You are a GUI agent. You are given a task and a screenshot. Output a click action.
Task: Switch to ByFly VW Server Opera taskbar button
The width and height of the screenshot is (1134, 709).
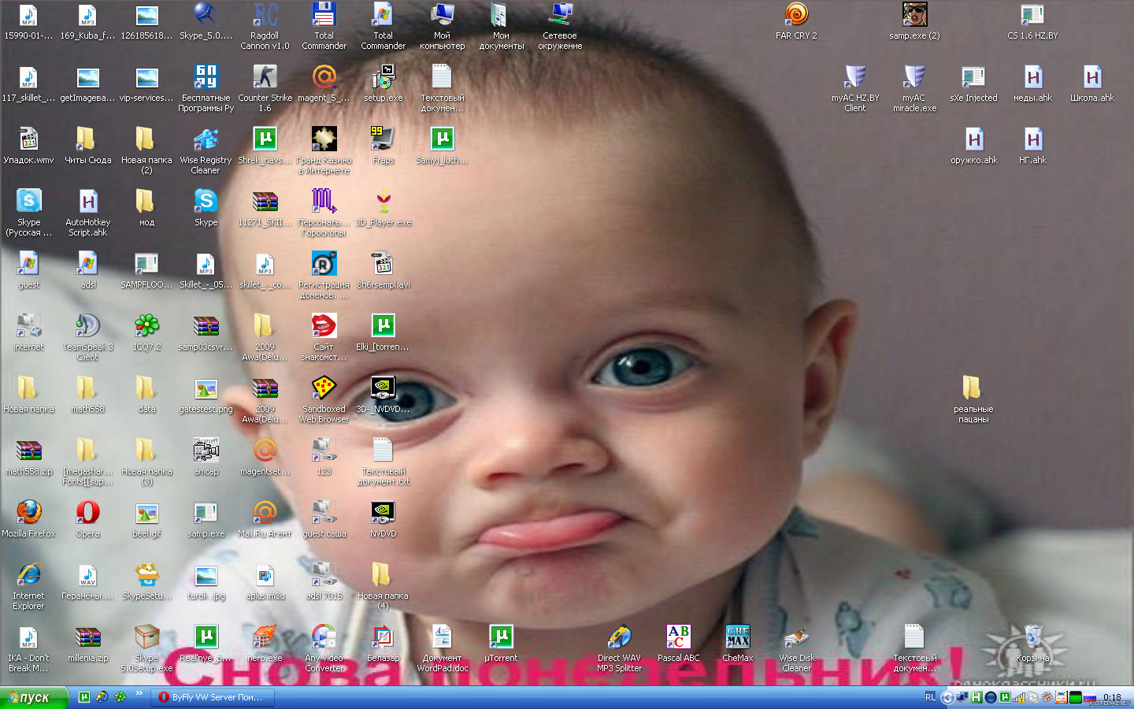click(214, 697)
